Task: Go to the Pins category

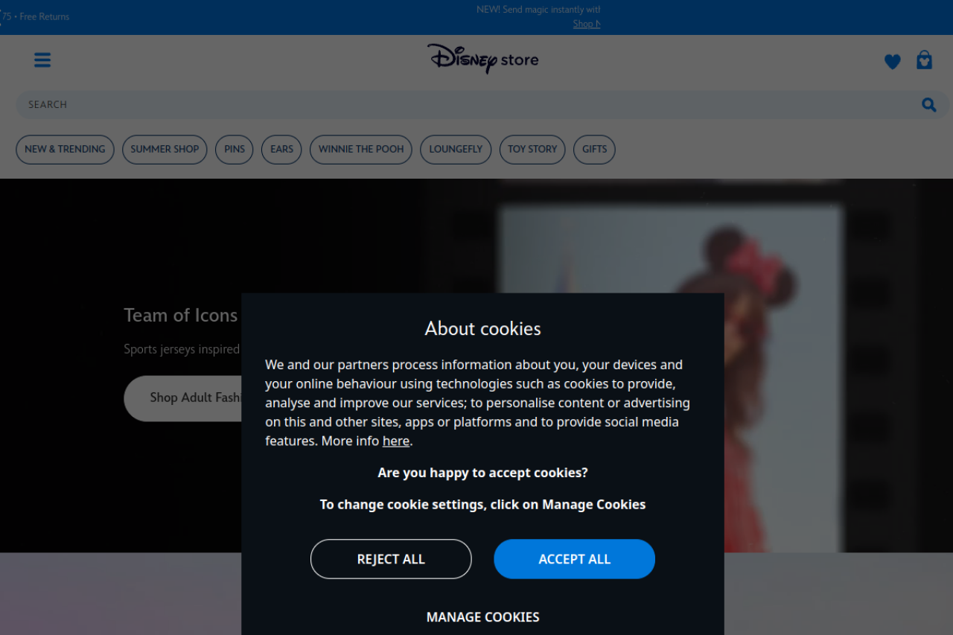Action: click(235, 150)
